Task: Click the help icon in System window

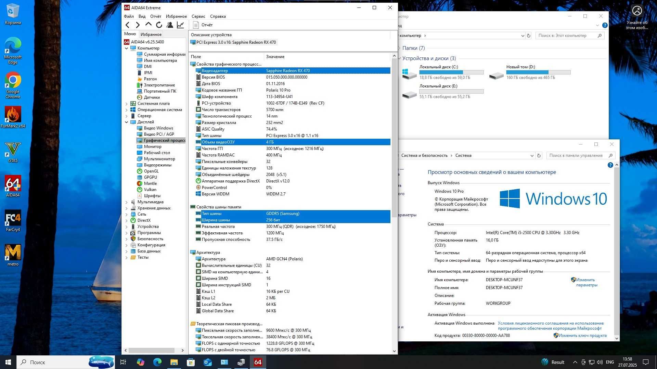Action: click(x=610, y=165)
